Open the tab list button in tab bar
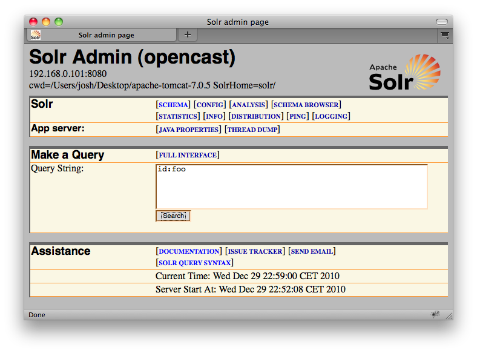477x353 pixels. pos(445,35)
